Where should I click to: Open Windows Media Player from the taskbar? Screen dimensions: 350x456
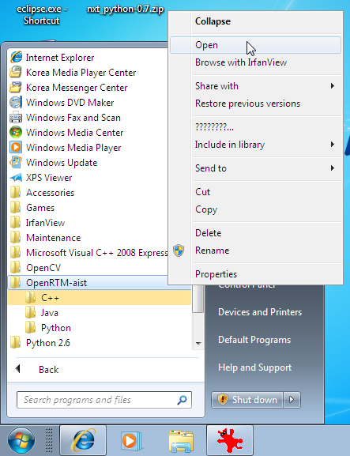[x=131, y=440]
